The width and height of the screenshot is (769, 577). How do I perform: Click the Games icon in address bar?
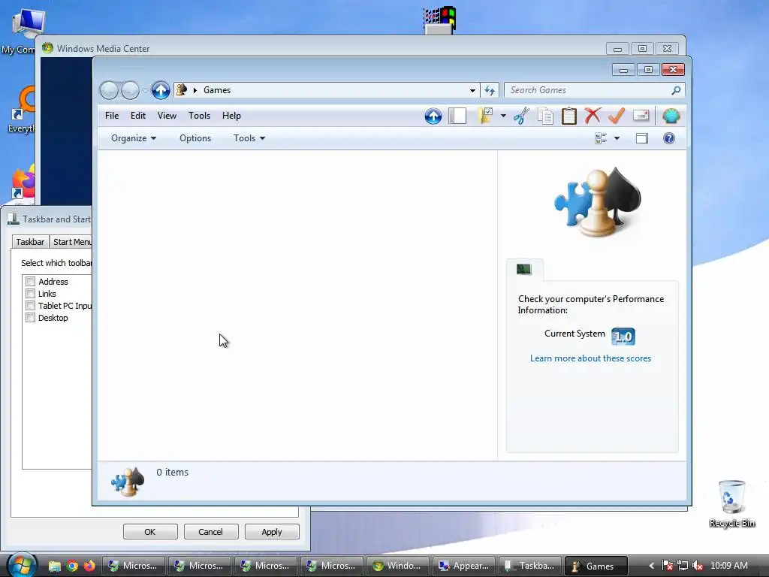pyautogui.click(x=182, y=90)
